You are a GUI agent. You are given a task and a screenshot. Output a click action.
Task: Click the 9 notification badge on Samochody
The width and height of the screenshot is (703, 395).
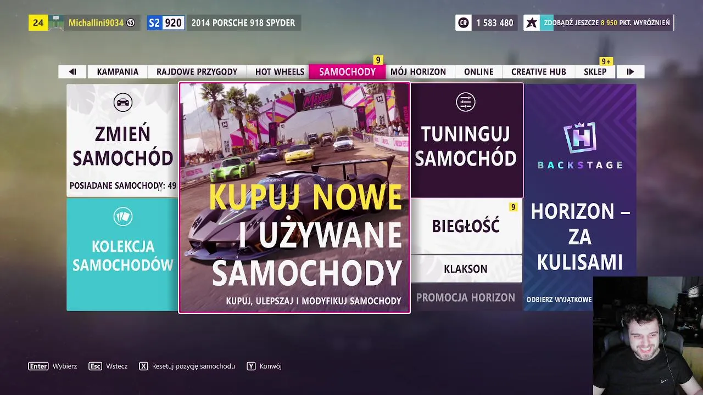click(x=377, y=60)
